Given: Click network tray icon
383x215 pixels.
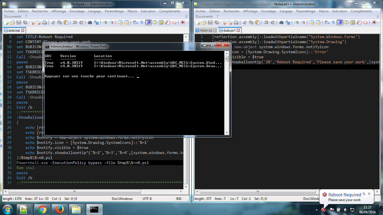Looking at the screenshot, I should pos(352,209).
